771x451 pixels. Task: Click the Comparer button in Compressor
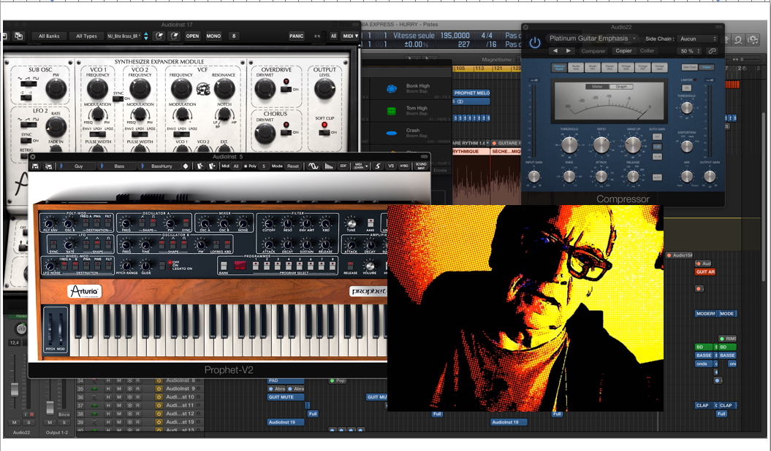pos(593,51)
